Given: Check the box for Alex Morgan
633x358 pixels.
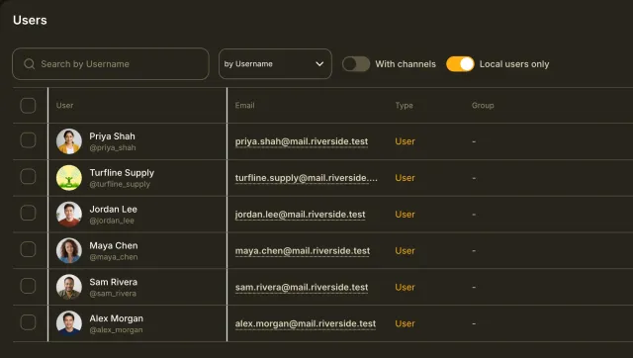Looking at the screenshot, I should tap(28, 322).
